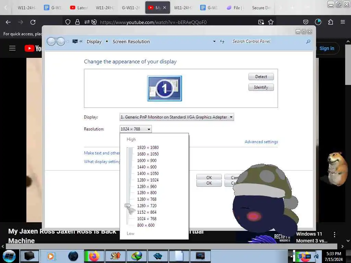The image size is (351, 263).
Task: Close the active YouTube tab
Action: [165, 8]
